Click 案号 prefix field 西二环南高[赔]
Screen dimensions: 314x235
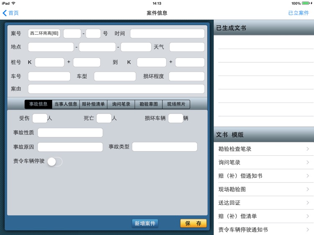click(44, 33)
